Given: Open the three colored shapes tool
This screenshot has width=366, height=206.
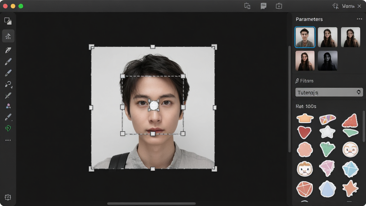Looking at the screenshot, I should point(8,106).
